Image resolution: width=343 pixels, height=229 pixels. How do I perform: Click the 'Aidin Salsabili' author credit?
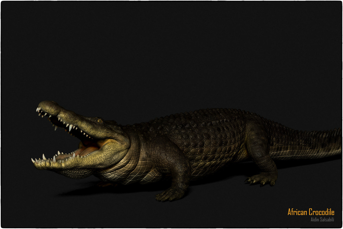[322, 220]
